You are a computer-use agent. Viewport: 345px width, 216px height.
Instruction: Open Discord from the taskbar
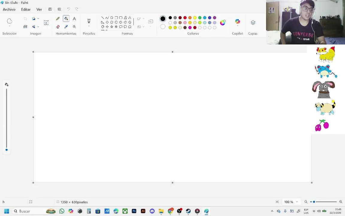[x=152, y=211]
